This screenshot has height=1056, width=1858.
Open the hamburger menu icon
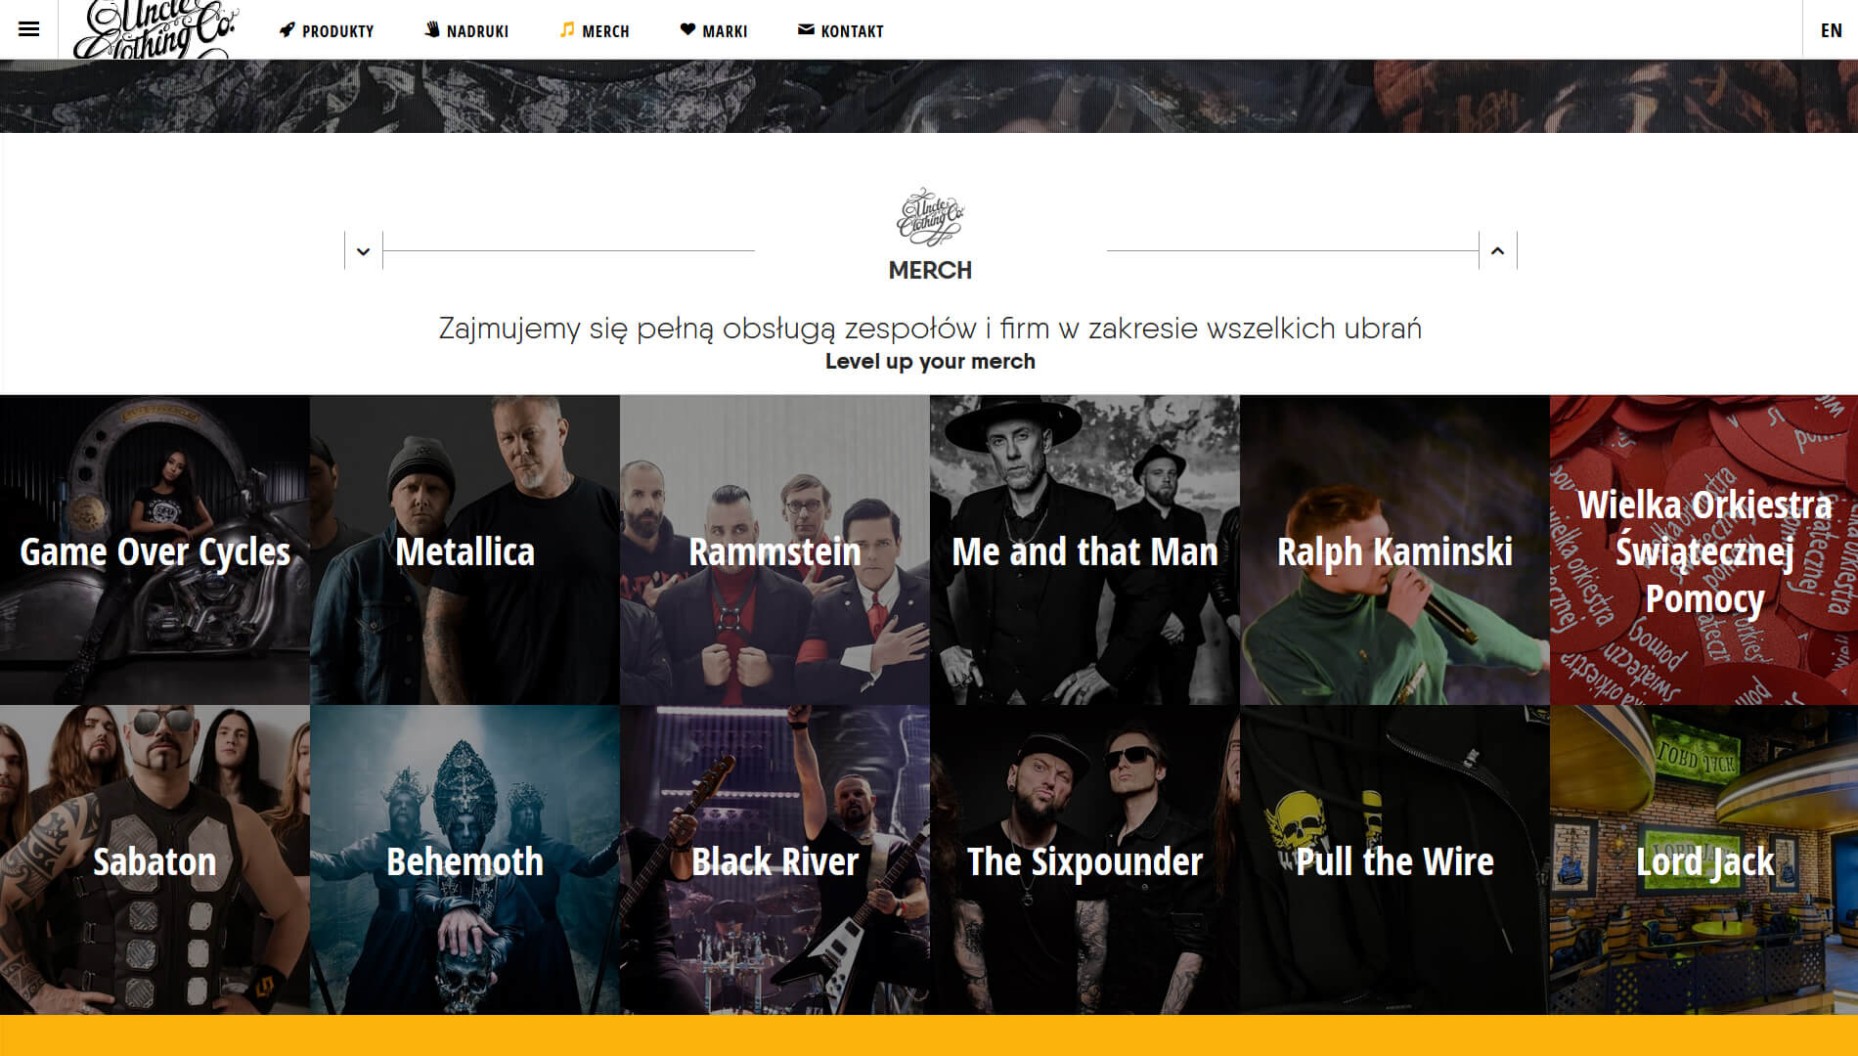(28, 29)
